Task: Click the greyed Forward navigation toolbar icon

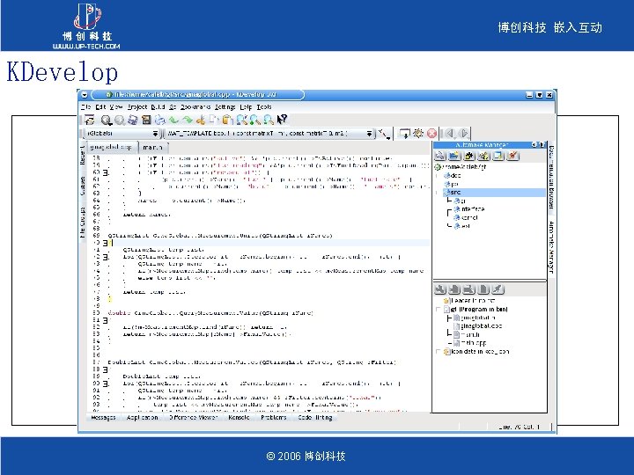Action: click(119, 120)
